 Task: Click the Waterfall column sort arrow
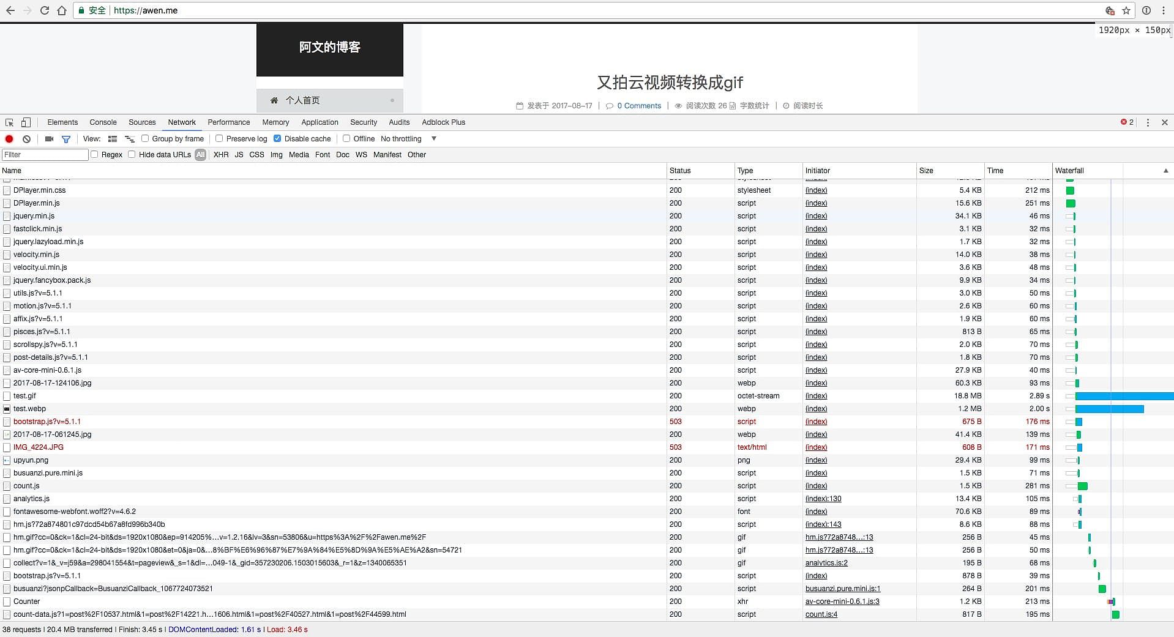point(1165,171)
